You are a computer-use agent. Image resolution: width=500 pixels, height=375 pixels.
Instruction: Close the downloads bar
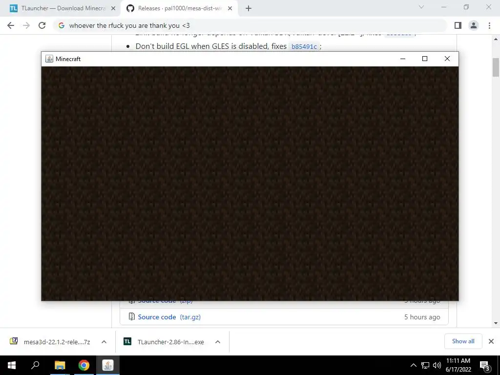tap(491, 341)
